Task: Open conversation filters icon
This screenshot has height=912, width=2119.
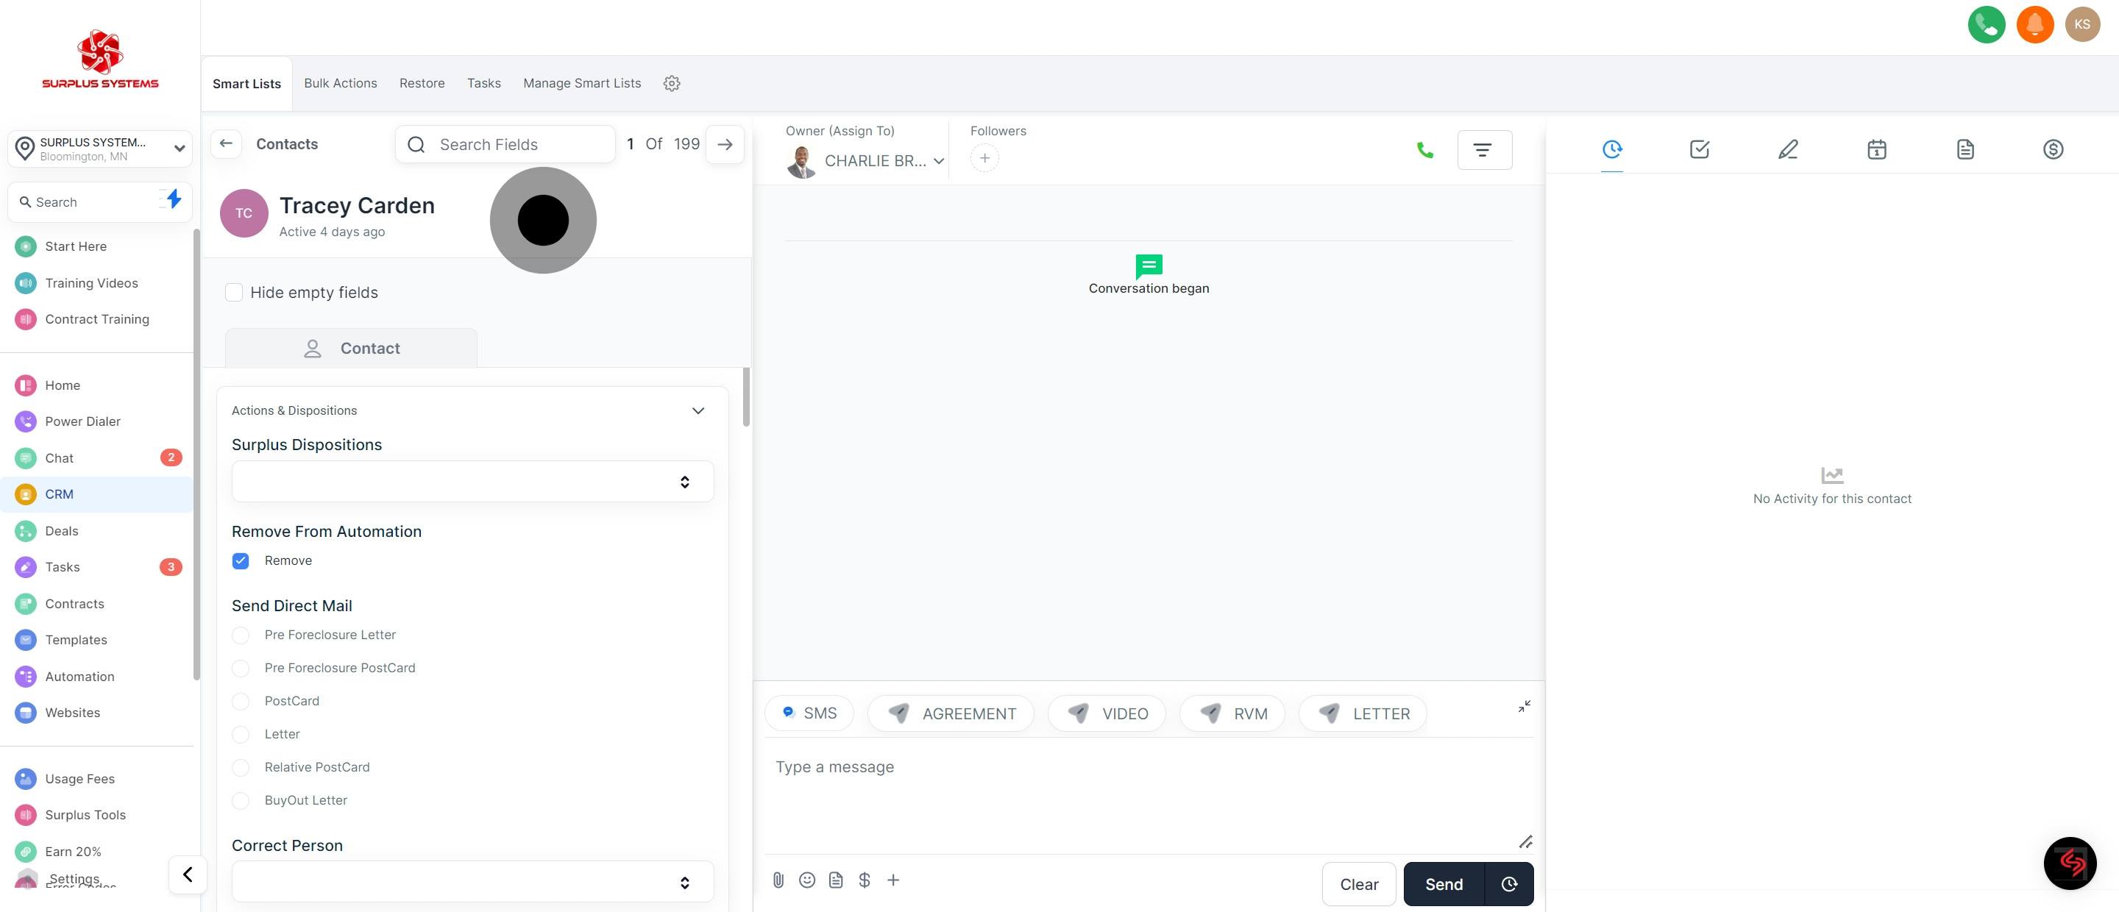Action: click(1485, 149)
